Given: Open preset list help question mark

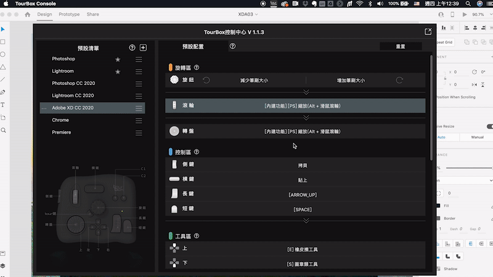Looking at the screenshot, I should pyautogui.click(x=132, y=48).
